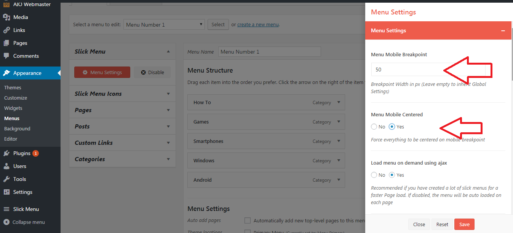This screenshot has height=233, width=513.
Task: Click the Collapse menu sidebar entry
Action: (x=30, y=222)
